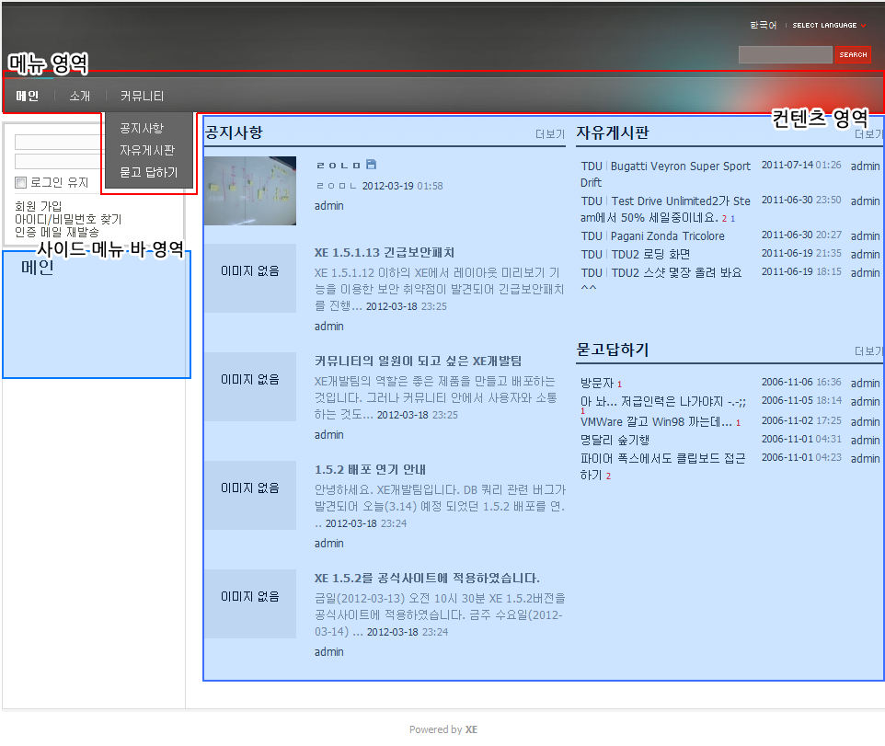
Task: Open 'Bugatti Veyron Super Sport Drift' post
Action: 680,166
